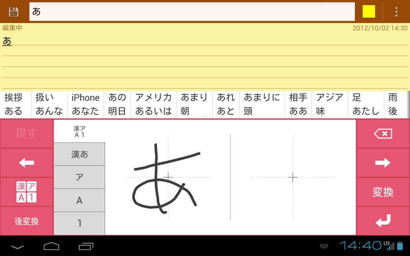Tap the Android home navigation icon
The width and height of the screenshot is (410, 256).
tap(51, 246)
